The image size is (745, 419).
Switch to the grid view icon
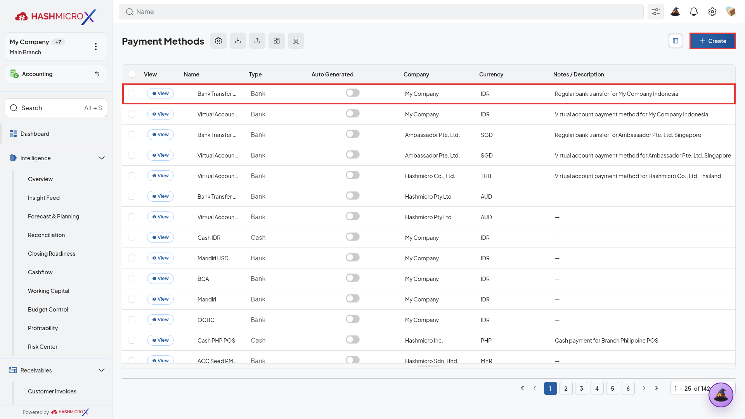point(277,41)
